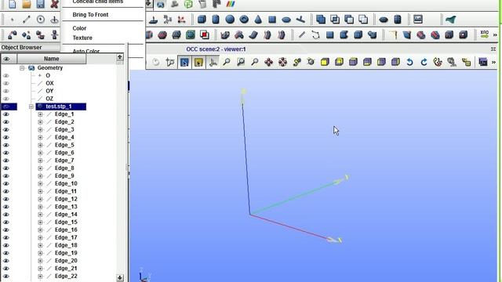Screen dimensions: 502x282
Task: Hide Edge_3 using its eye icon
Action: 6,129
